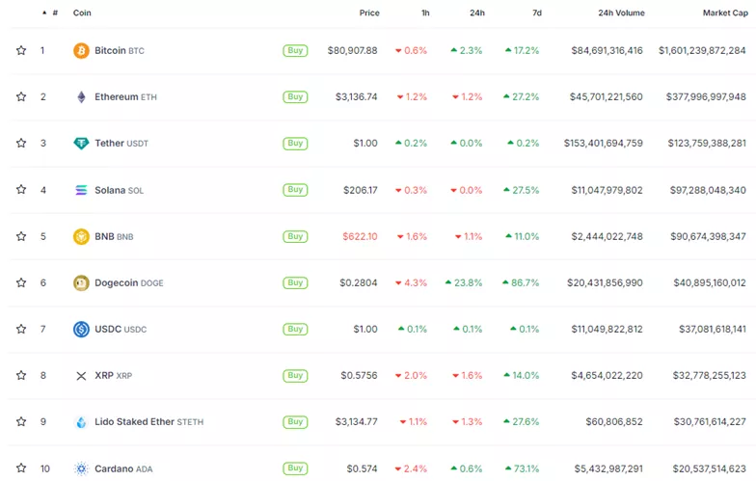Open the Solana SOL coin page

[120, 190]
